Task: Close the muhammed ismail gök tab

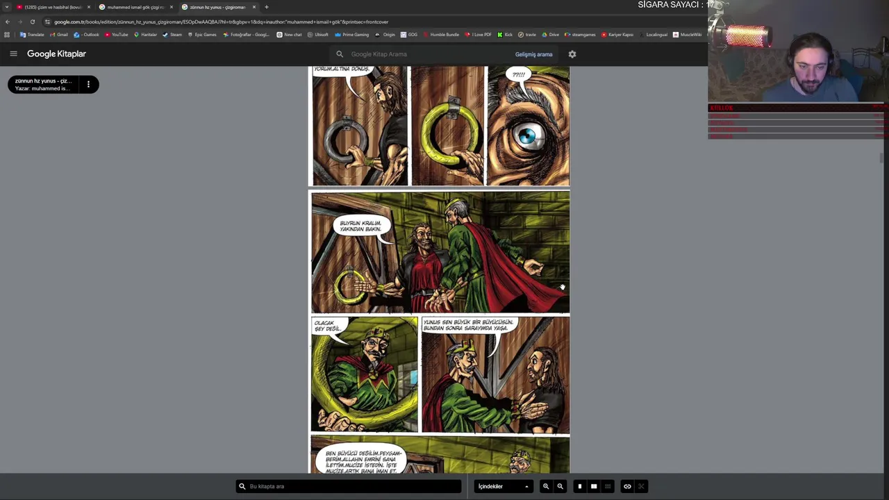Action: click(172, 7)
